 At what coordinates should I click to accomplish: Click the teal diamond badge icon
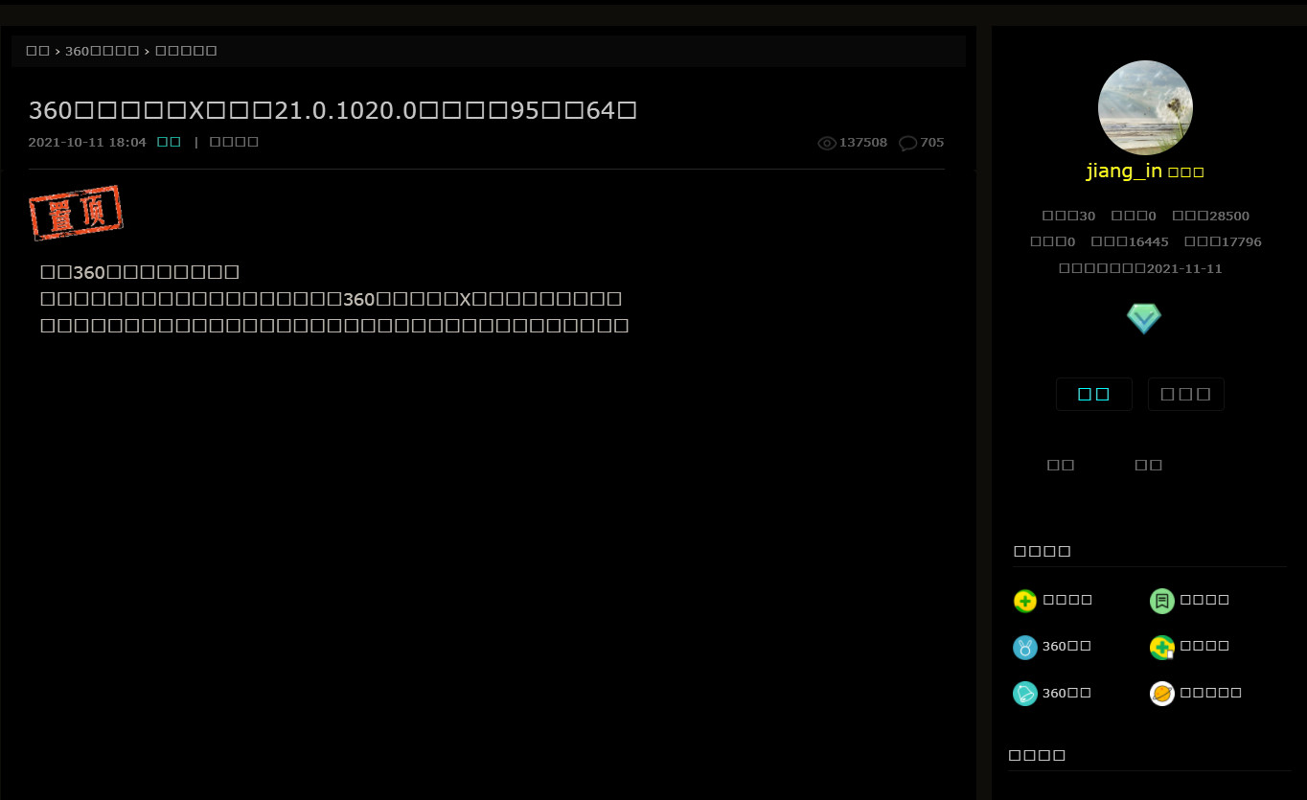click(1144, 318)
